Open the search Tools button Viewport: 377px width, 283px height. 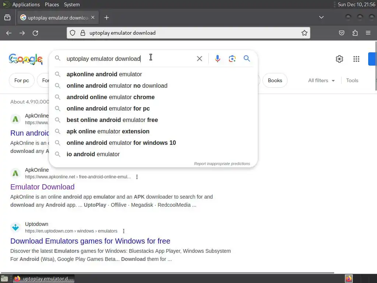tap(352, 80)
